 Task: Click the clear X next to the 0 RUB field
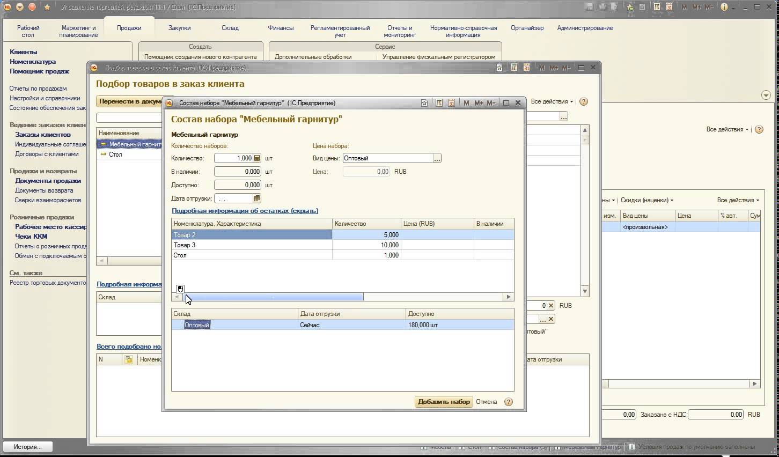pyautogui.click(x=551, y=306)
